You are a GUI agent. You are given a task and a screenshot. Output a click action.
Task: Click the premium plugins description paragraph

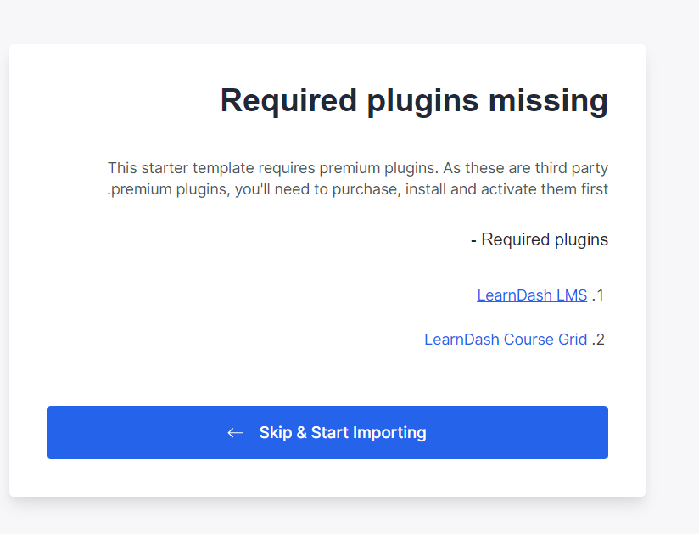pos(358,178)
